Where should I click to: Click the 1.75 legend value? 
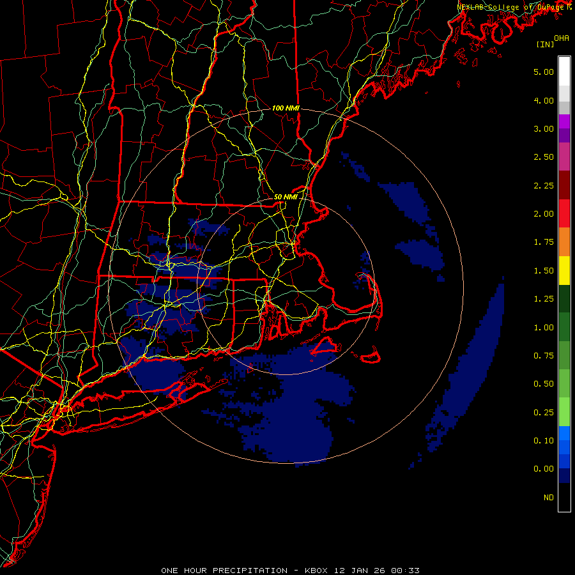tap(544, 242)
